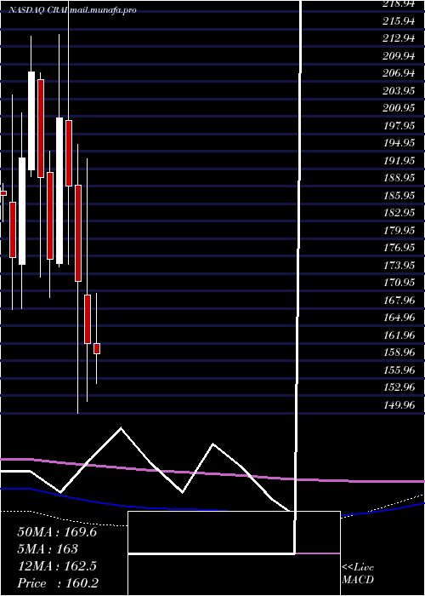Screen dimensions: 425x596
Task: Select the 212.94 price level label
Action: coord(399,38)
